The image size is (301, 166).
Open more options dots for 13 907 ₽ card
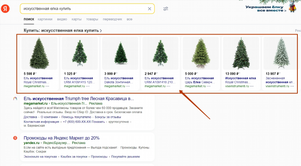pos(292,86)
